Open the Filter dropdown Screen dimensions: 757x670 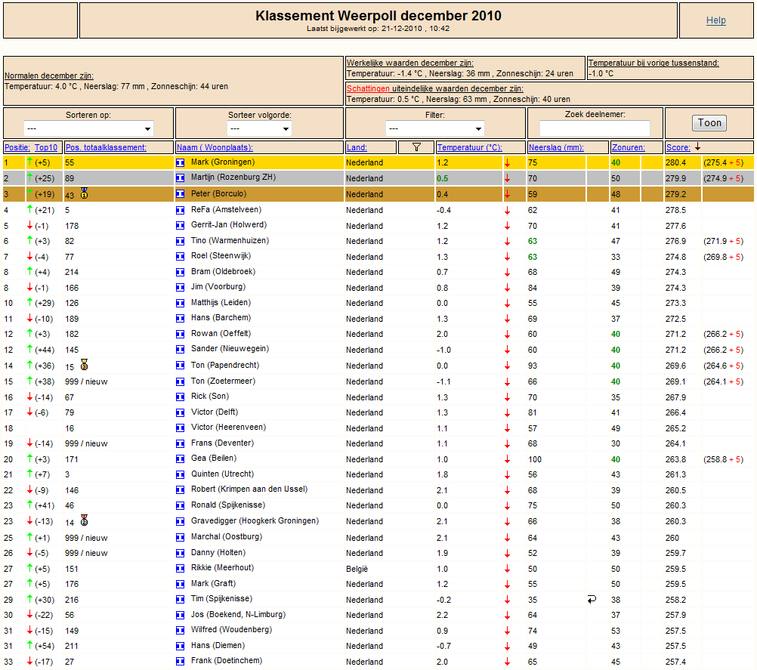[x=434, y=128]
